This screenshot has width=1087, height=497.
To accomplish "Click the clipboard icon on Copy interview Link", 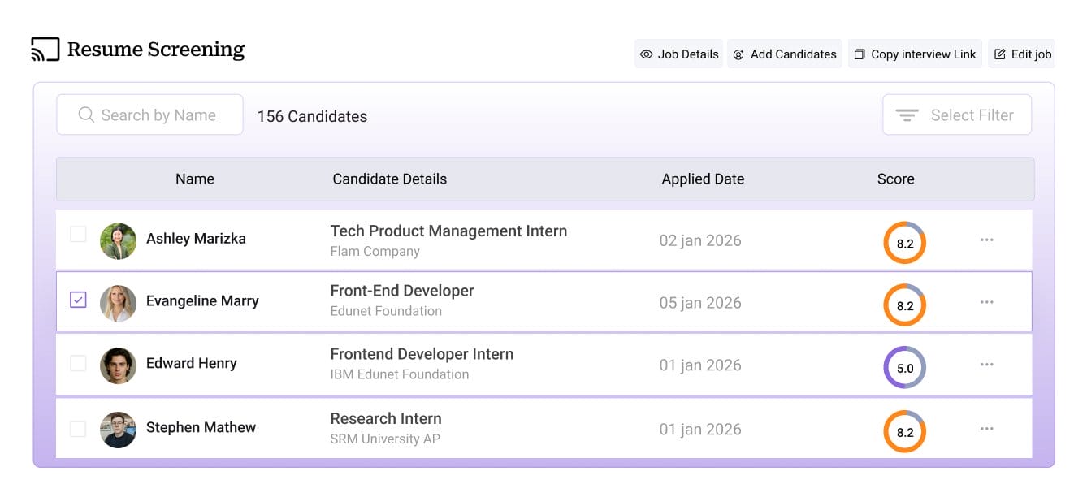I will point(859,54).
